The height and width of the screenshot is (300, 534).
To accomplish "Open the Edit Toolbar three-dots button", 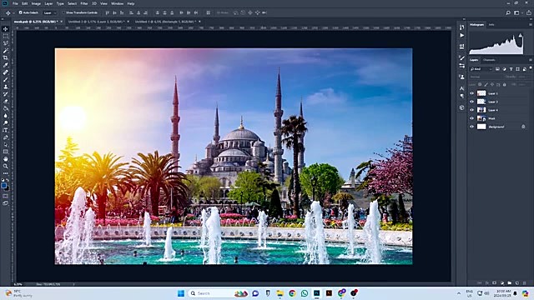I will (x=6, y=173).
